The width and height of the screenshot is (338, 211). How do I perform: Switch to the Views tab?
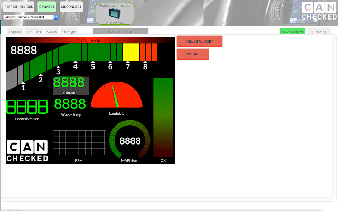[x=51, y=32]
